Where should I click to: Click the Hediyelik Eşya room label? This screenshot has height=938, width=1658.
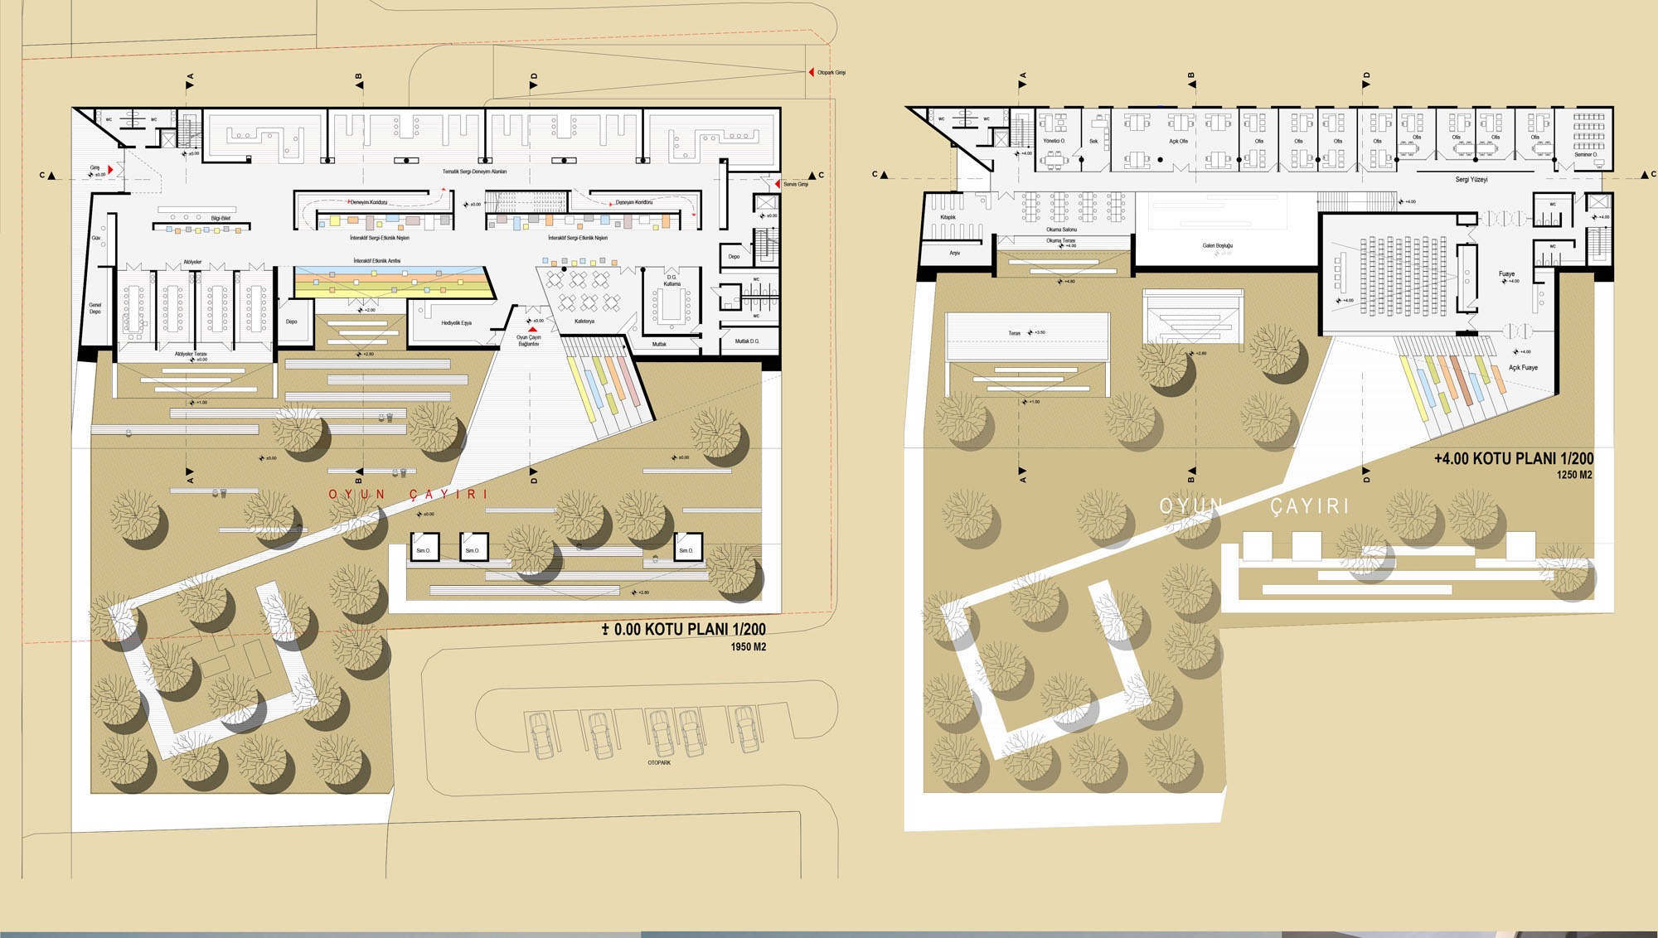[456, 323]
